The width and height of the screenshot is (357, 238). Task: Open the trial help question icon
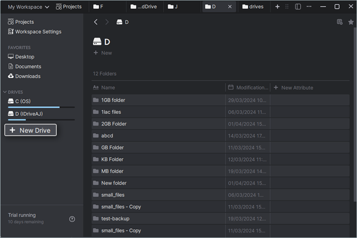(x=72, y=219)
